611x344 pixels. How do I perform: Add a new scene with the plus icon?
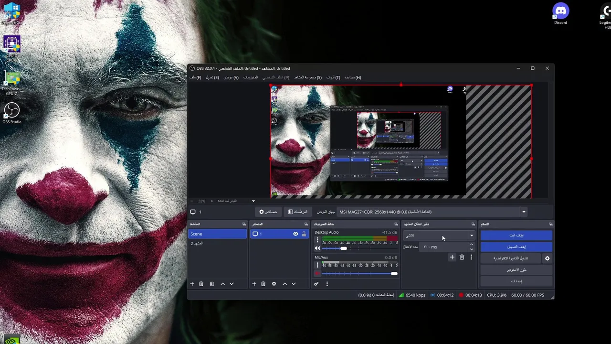tap(192, 284)
